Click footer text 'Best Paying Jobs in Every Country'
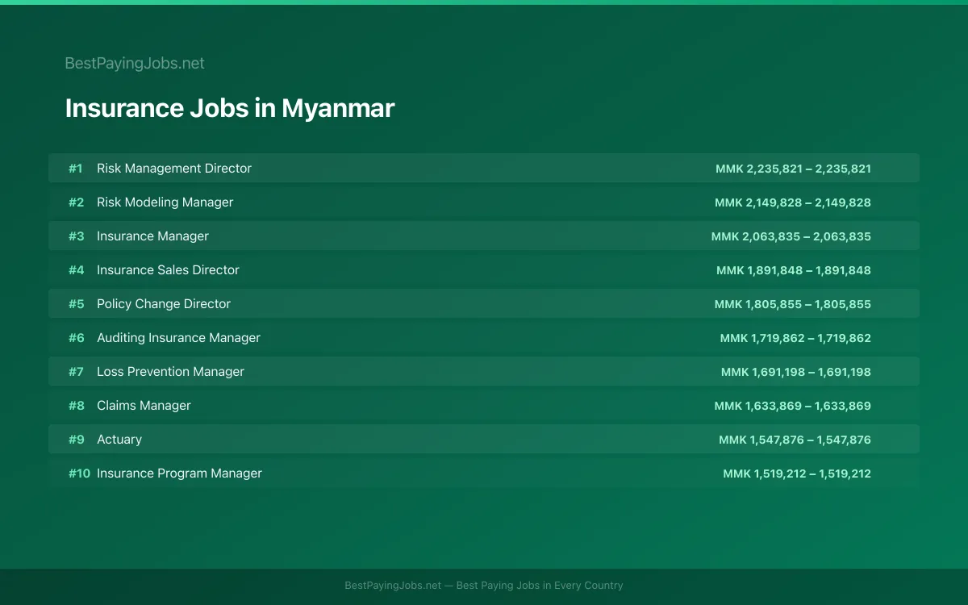This screenshot has width=968, height=605. click(x=540, y=586)
